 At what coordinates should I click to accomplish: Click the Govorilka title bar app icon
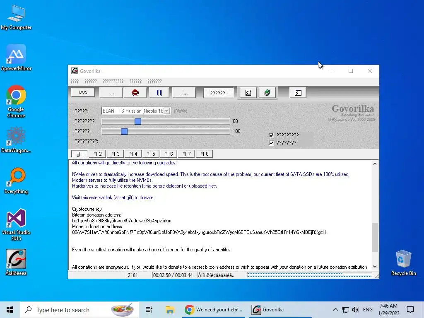(75, 71)
